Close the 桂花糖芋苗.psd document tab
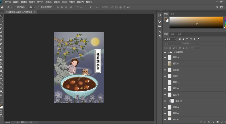Image resolution: width=226 pixels, height=124 pixels. point(35,12)
